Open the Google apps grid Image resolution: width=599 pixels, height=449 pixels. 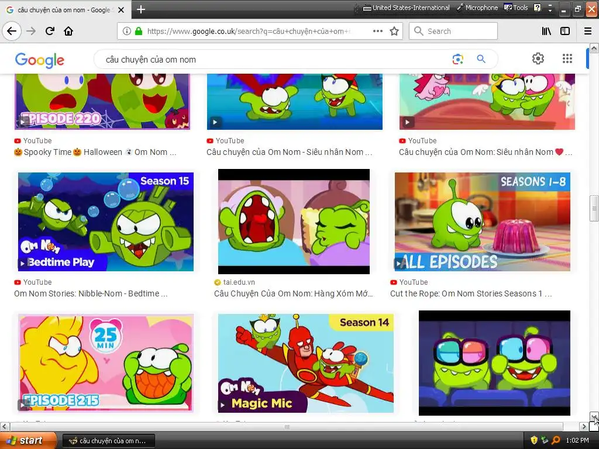pos(567,58)
